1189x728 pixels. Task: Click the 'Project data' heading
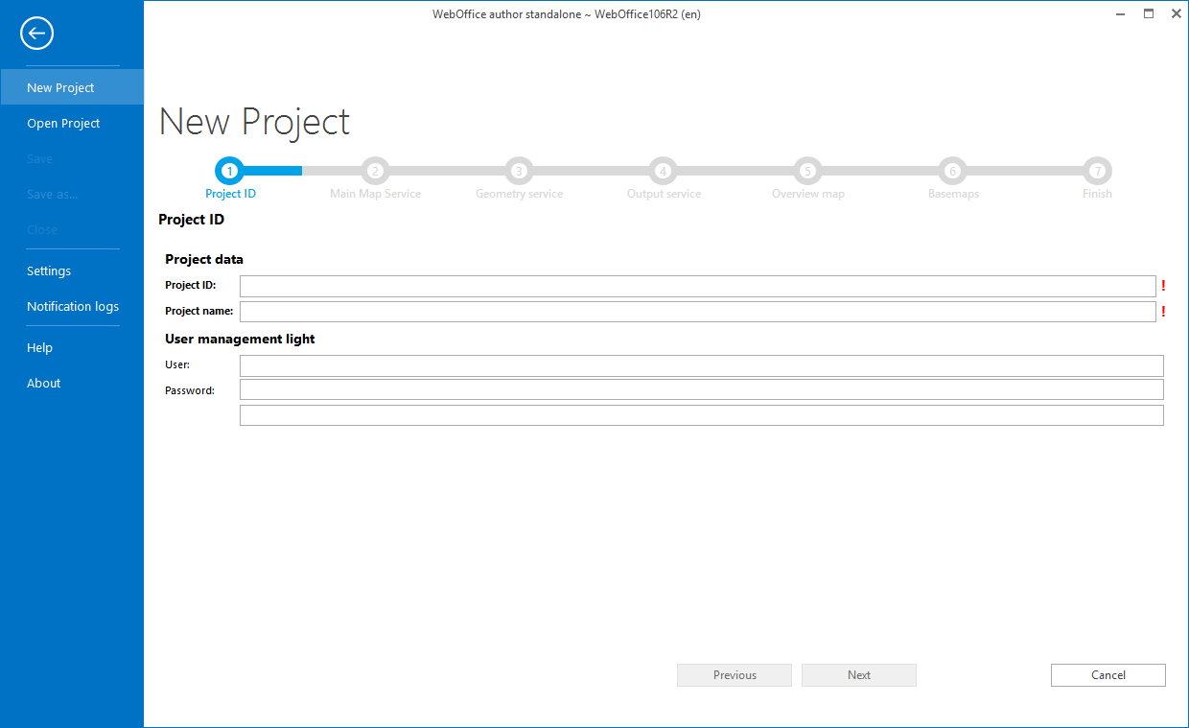[204, 259]
